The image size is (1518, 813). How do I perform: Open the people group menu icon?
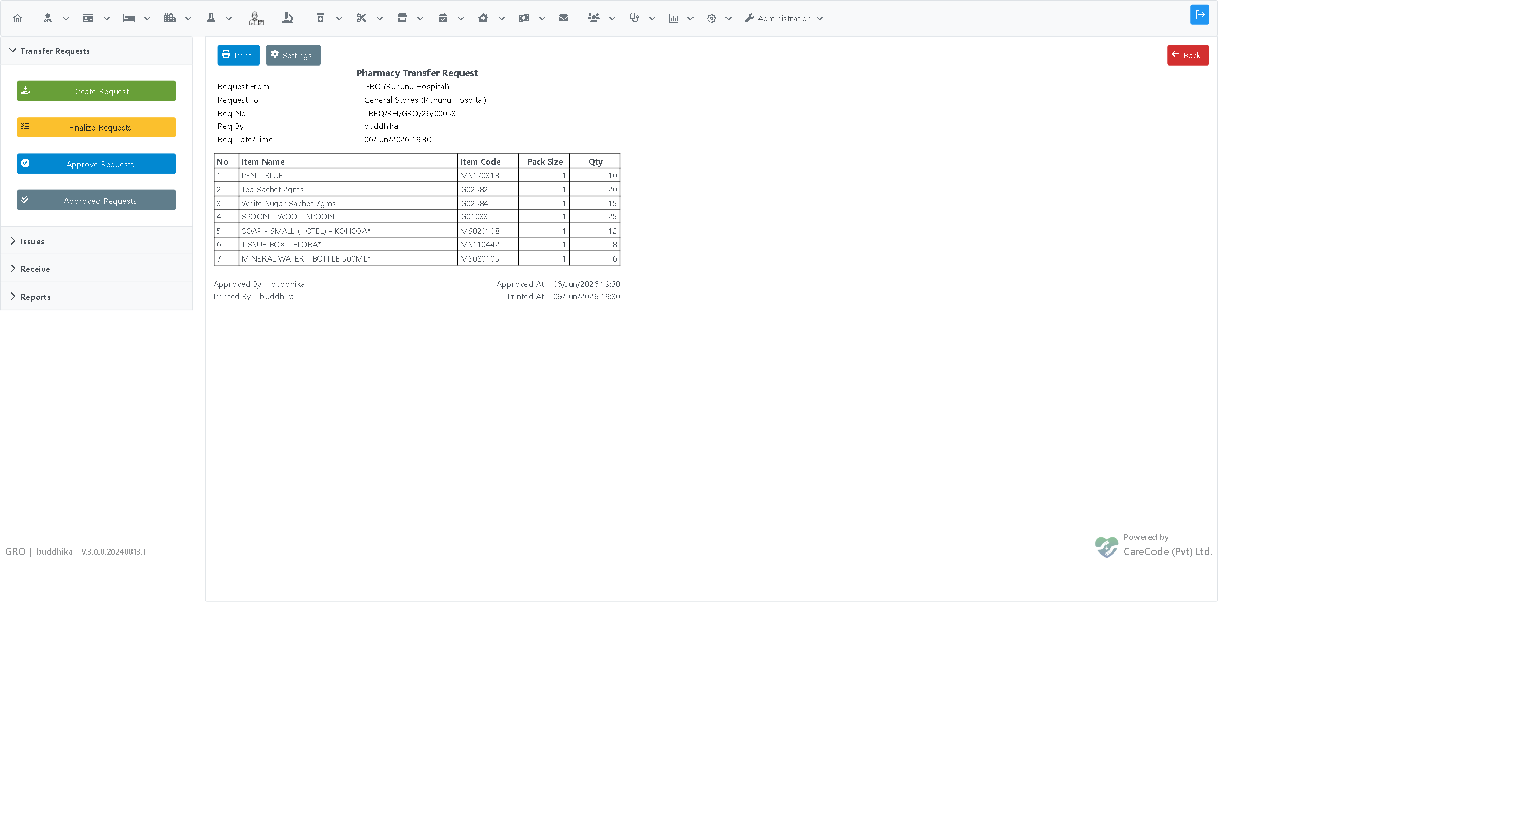pyautogui.click(x=593, y=18)
